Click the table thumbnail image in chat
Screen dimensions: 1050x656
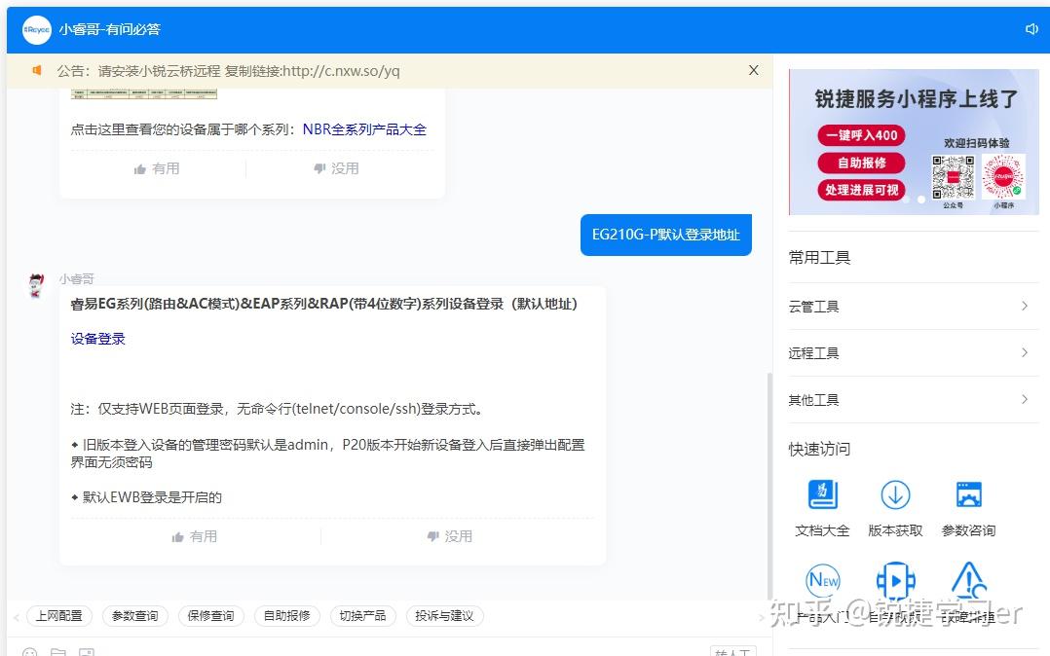pyautogui.click(x=144, y=93)
